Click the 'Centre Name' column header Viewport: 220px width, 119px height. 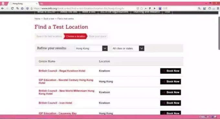click(x=47, y=61)
